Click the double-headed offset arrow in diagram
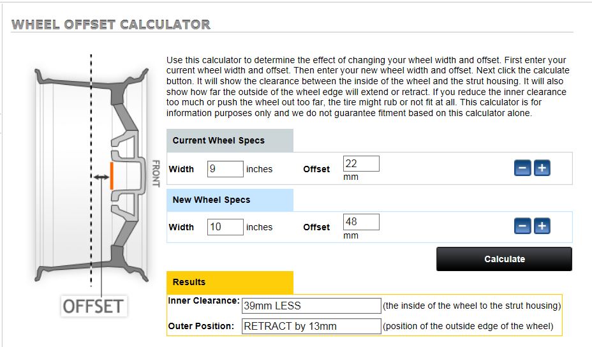Viewport: 592px width, 347px height. [x=100, y=177]
